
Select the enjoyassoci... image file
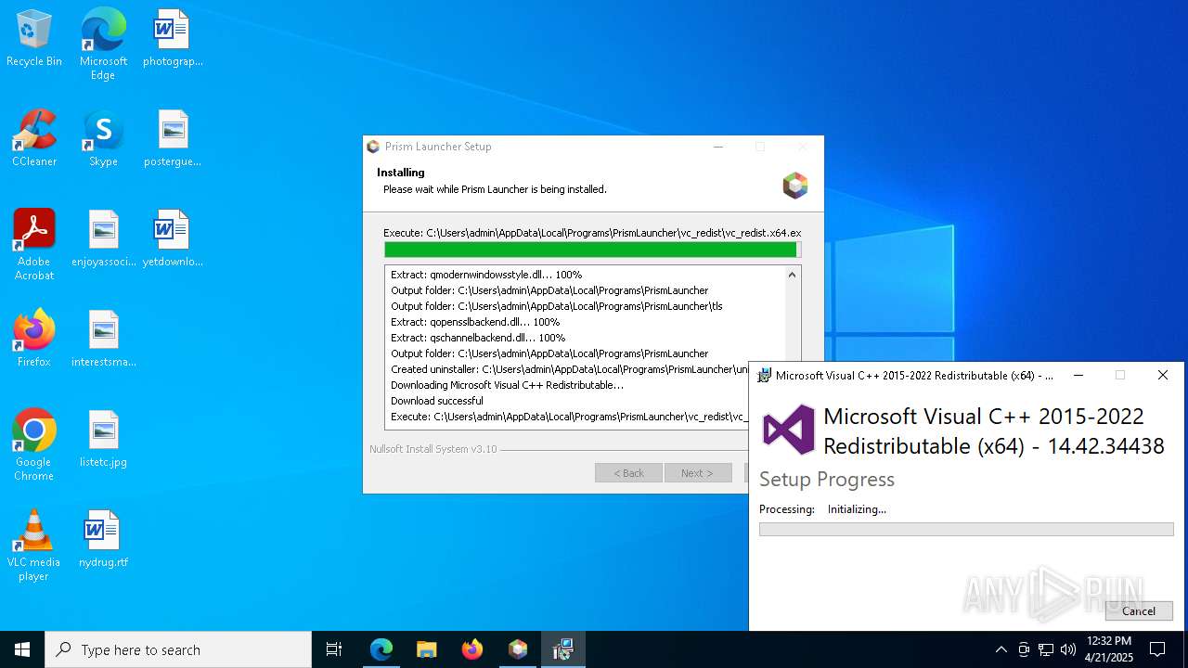click(103, 238)
